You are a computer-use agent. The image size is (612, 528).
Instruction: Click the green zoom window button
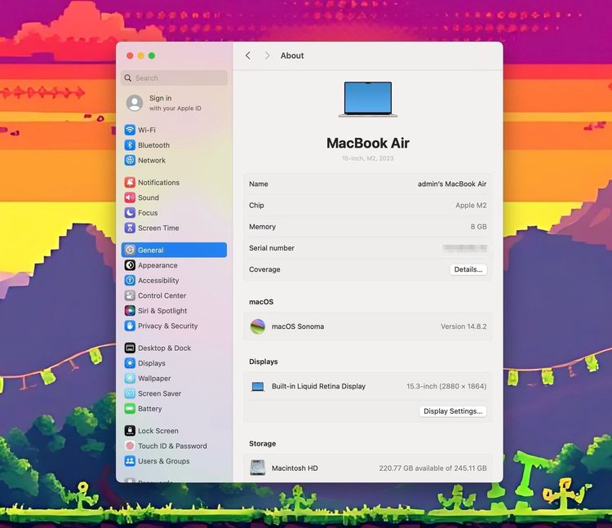(152, 55)
